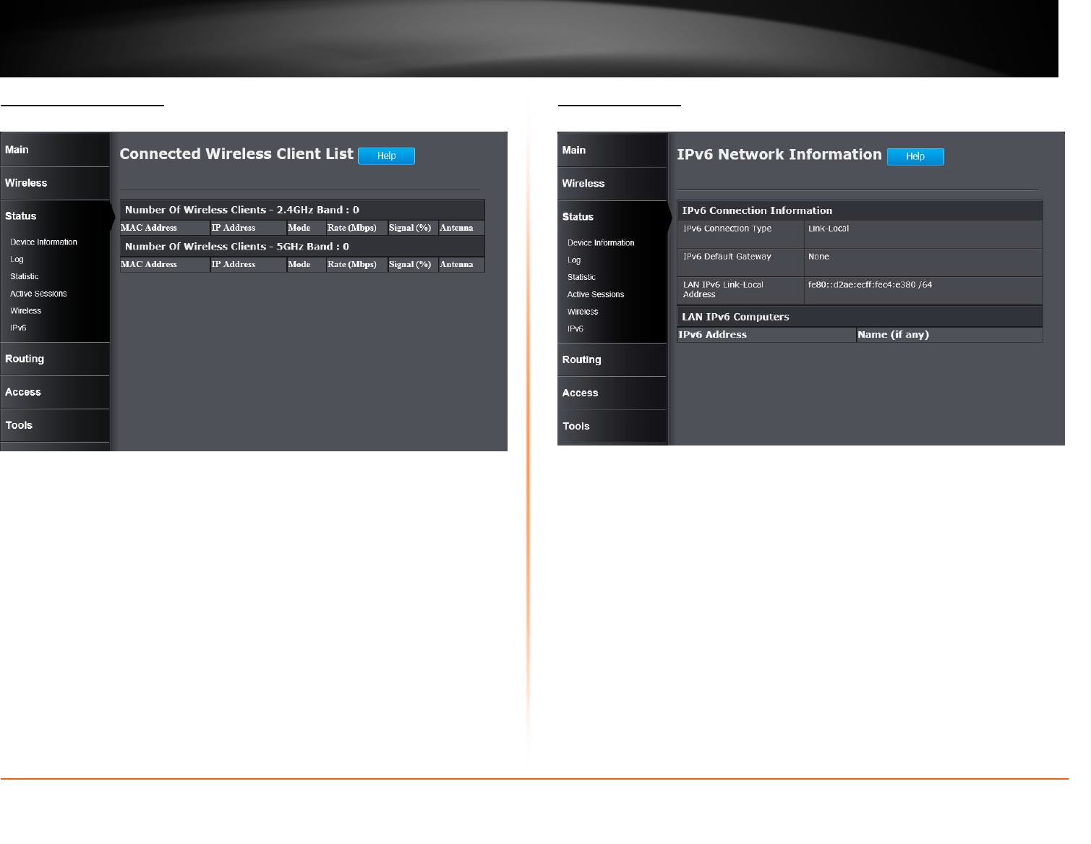Open Wireless status submenu in wireless client panel
Viewport: 1091px width, 844px height.
(x=25, y=311)
